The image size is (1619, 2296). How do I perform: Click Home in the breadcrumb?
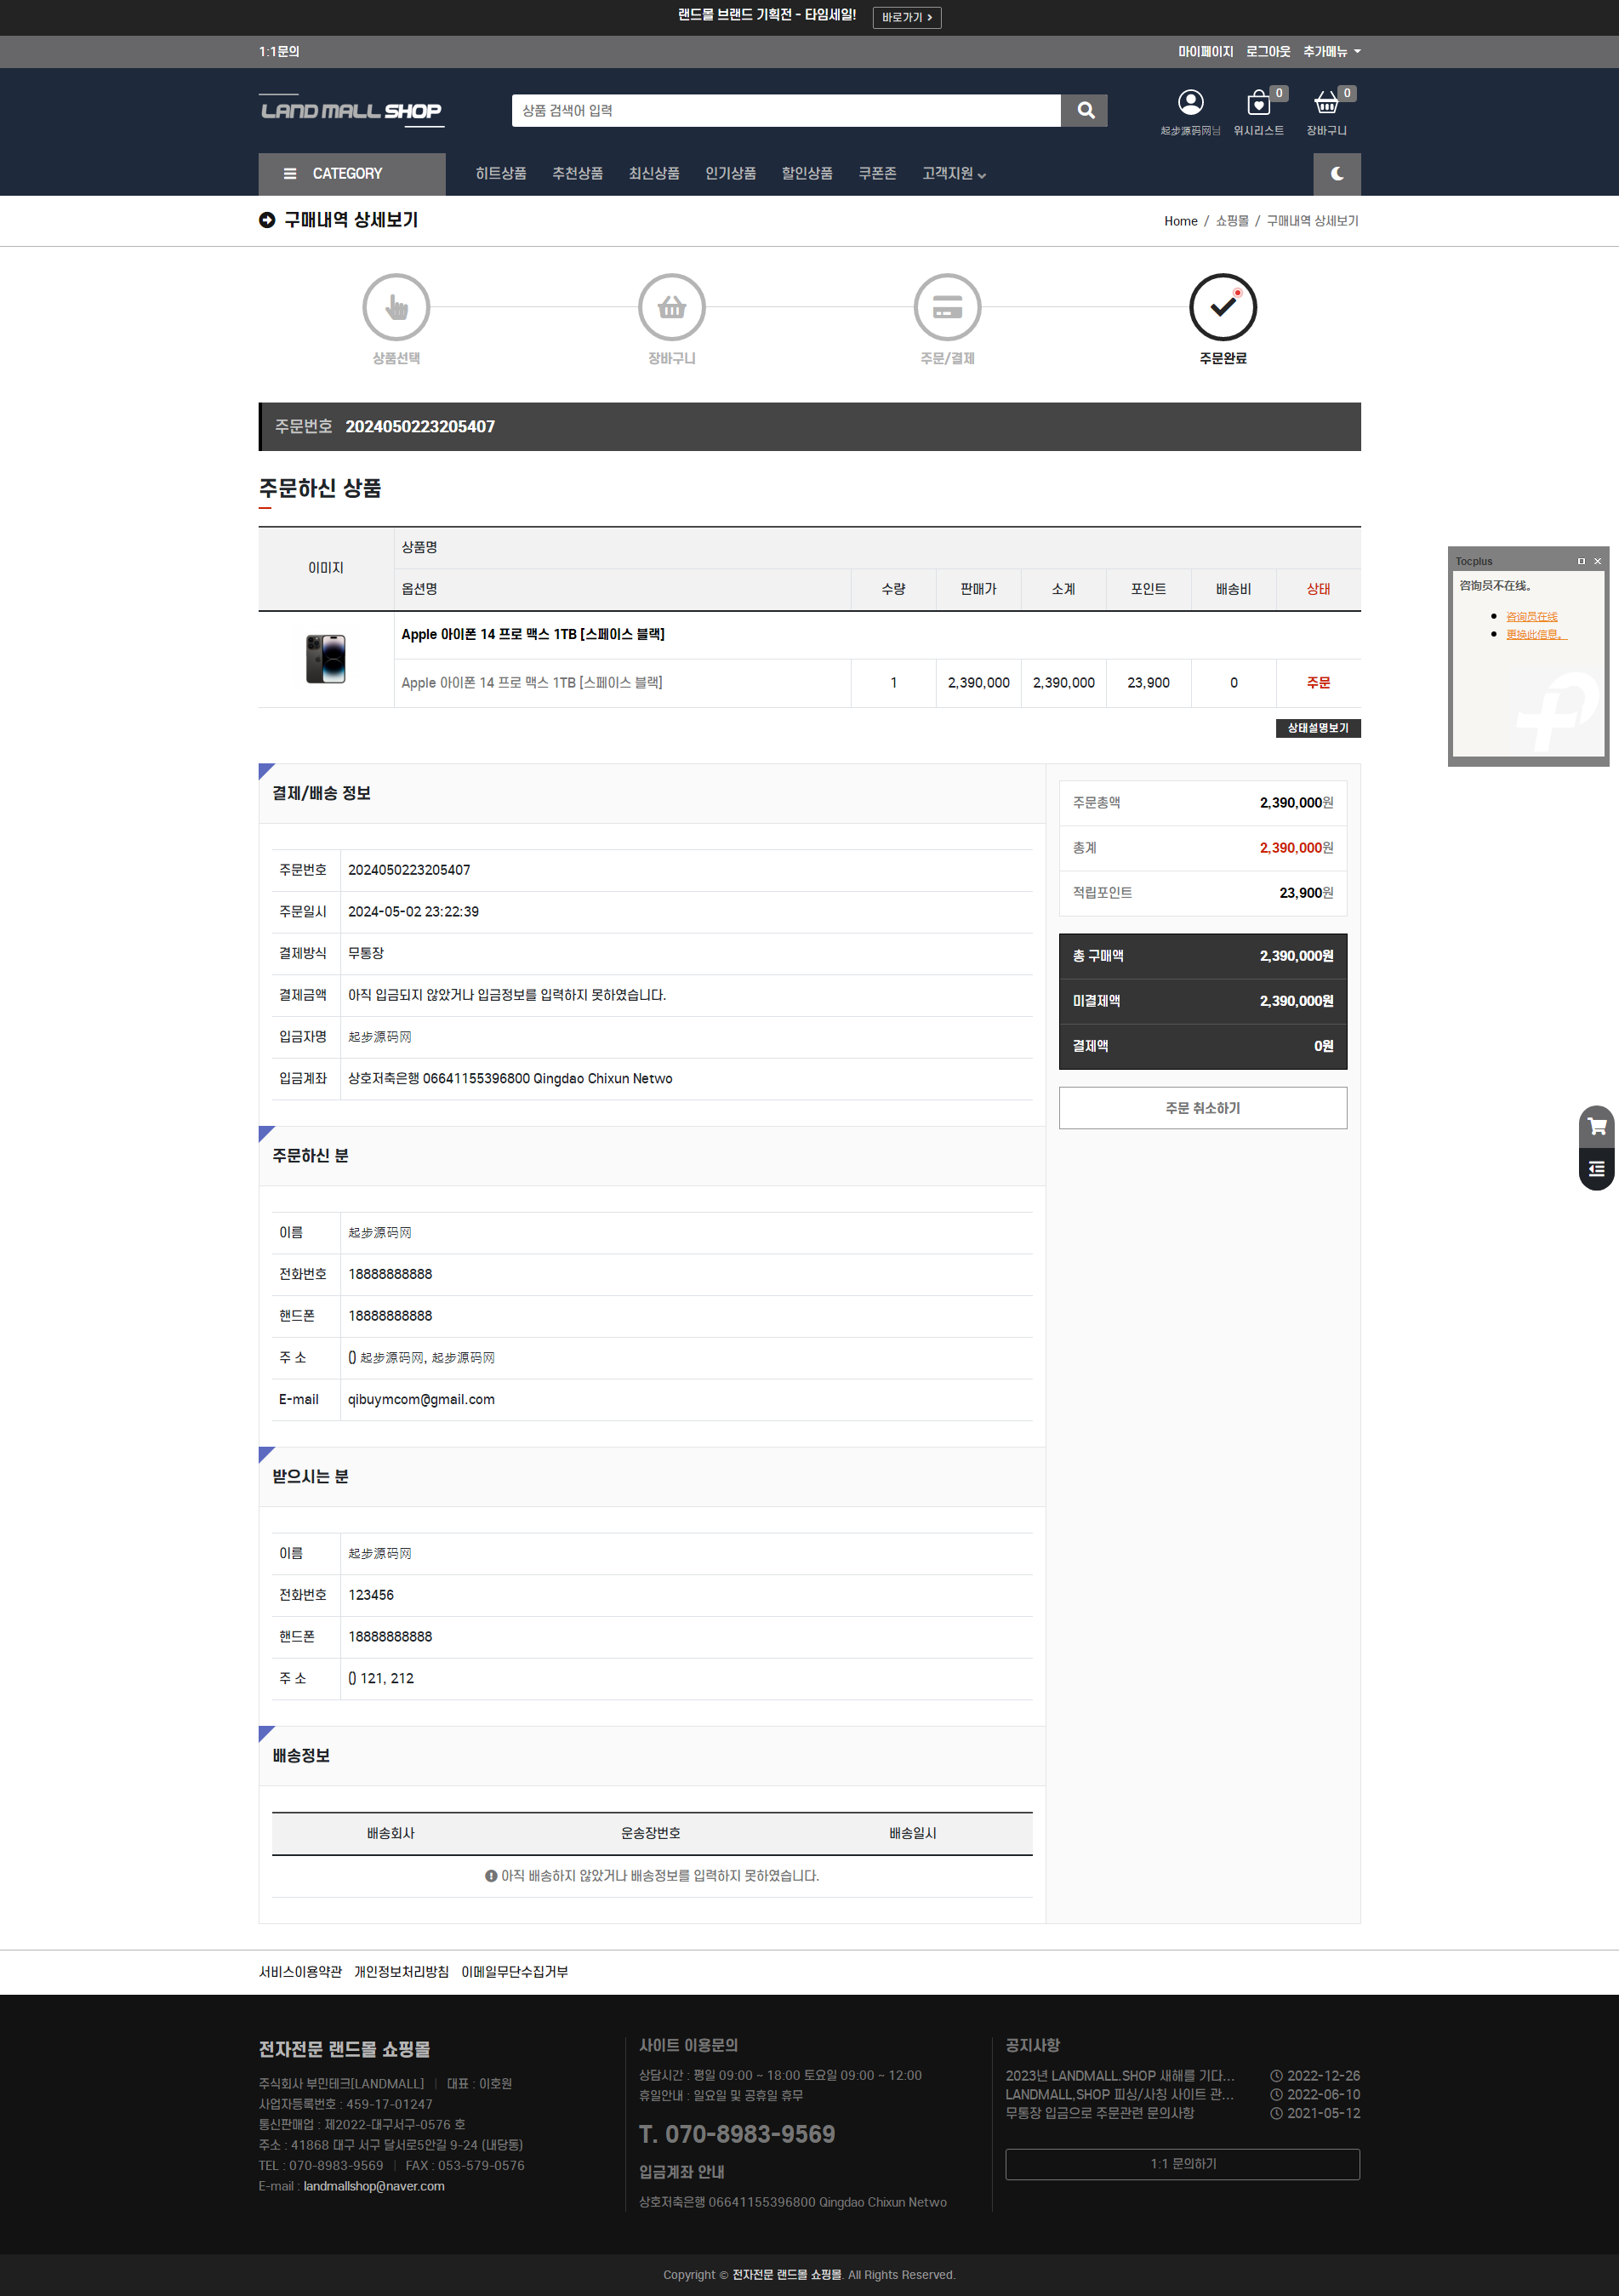pyautogui.click(x=1180, y=221)
